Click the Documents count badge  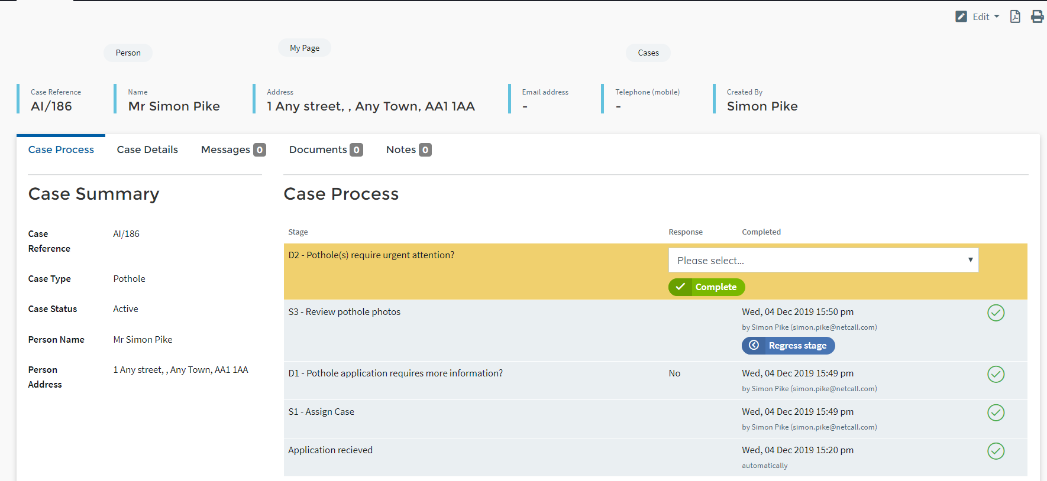pos(356,150)
